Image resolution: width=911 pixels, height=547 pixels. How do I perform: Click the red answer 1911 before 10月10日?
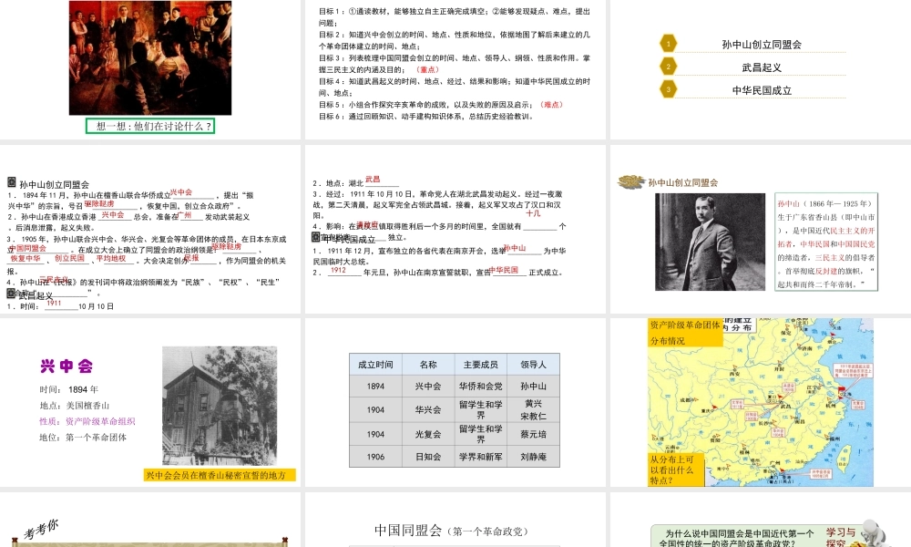click(54, 303)
